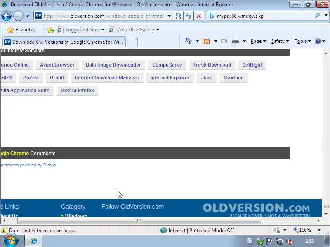Click the RSS feeds icon

pos(207,42)
